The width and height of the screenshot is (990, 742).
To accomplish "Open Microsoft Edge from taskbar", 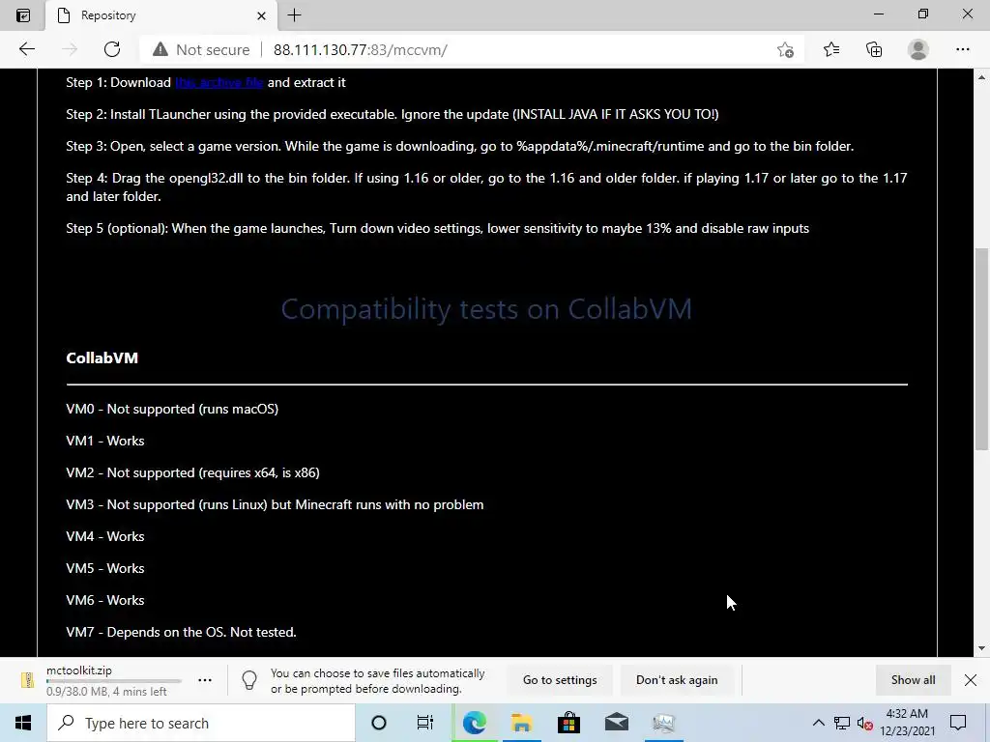I will [x=474, y=723].
